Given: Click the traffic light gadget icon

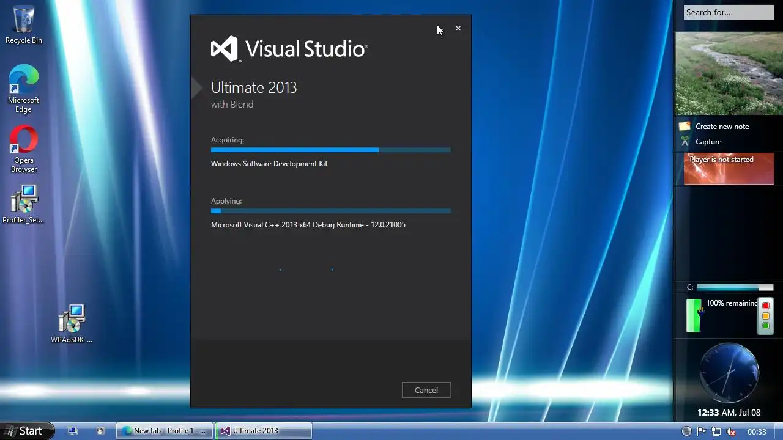Looking at the screenshot, I should click(765, 316).
